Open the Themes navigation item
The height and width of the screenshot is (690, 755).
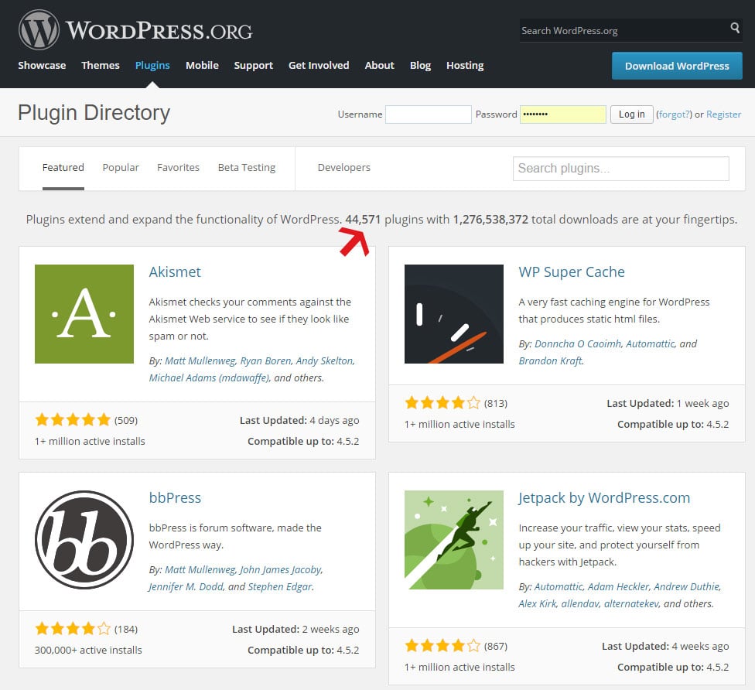(100, 66)
